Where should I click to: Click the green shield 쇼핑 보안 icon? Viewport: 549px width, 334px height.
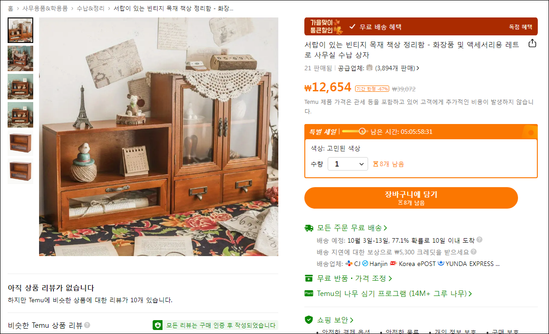point(309,320)
